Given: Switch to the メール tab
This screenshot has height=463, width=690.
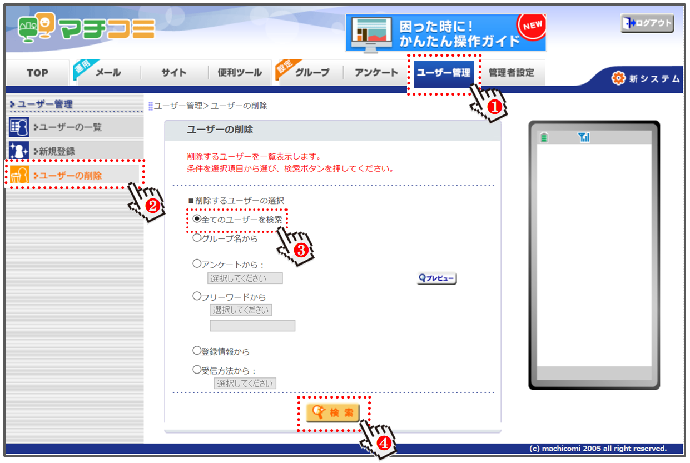Looking at the screenshot, I should (108, 73).
